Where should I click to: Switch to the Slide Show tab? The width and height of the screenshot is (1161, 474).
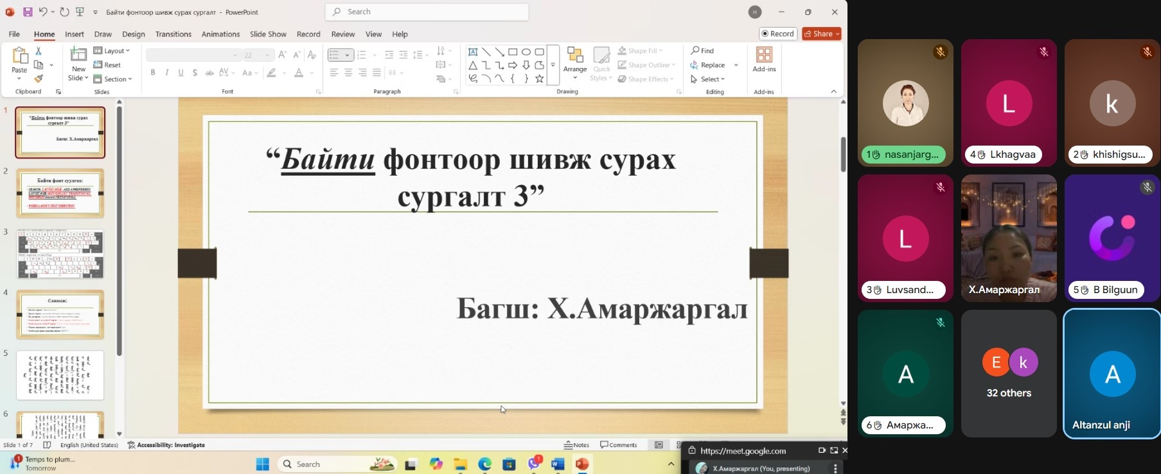pyautogui.click(x=268, y=34)
